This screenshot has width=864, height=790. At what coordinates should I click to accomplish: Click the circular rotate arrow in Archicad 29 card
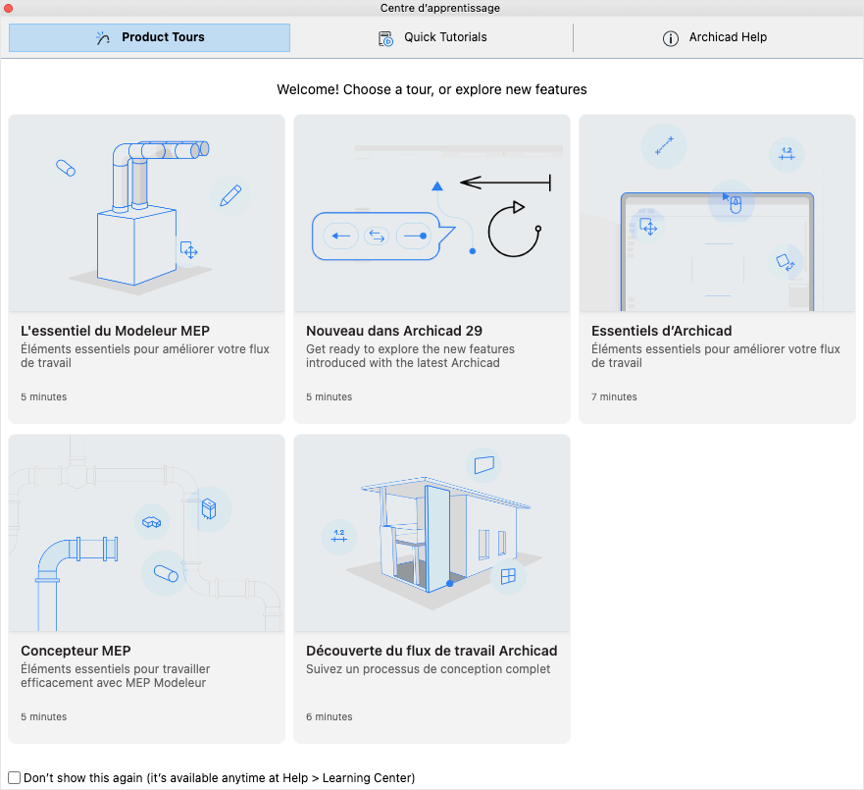514,230
